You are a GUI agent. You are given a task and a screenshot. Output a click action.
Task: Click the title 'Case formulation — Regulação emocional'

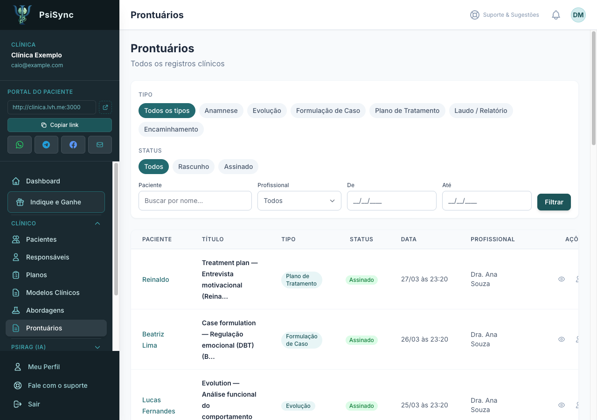[229, 340]
